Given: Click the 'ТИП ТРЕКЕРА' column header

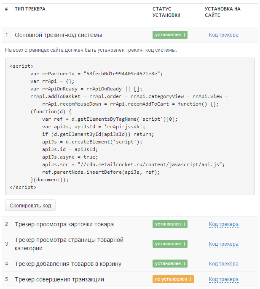Looking at the screenshot, I should (x=30, y=9).
